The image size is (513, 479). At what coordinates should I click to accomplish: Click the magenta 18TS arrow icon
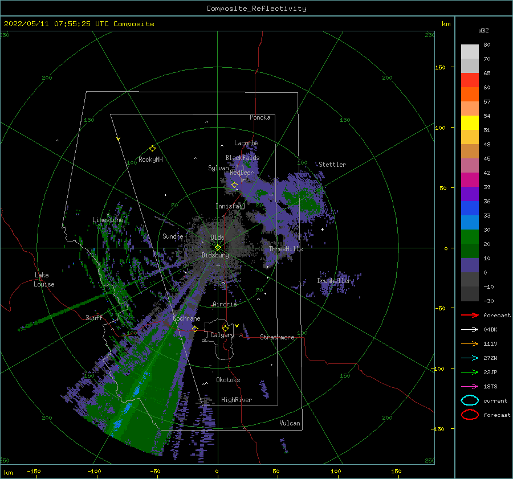pos(470,387)
